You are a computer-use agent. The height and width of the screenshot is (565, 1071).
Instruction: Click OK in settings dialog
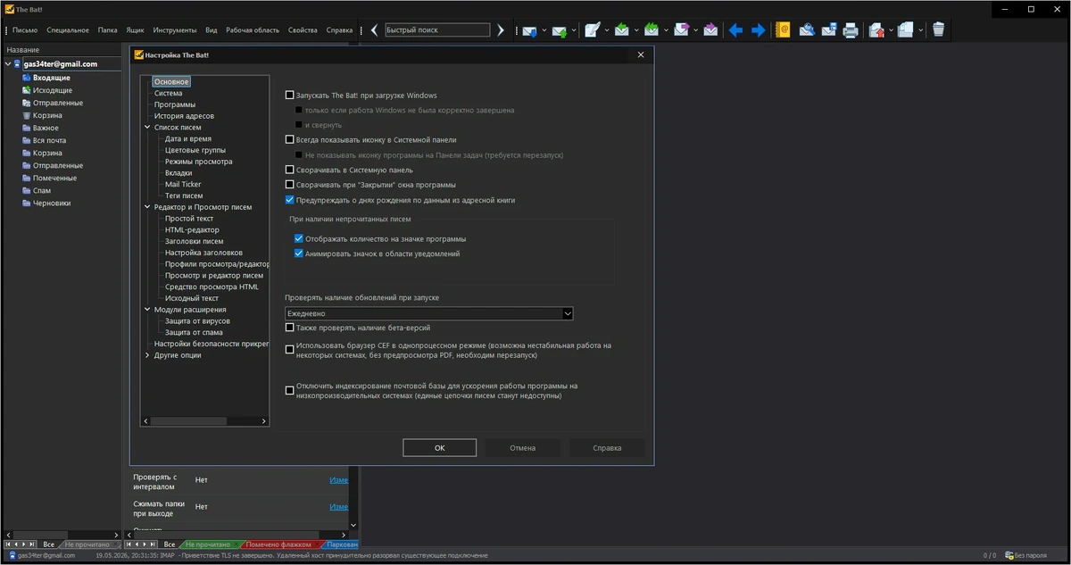pyautogui.click(x=439, y=448)
